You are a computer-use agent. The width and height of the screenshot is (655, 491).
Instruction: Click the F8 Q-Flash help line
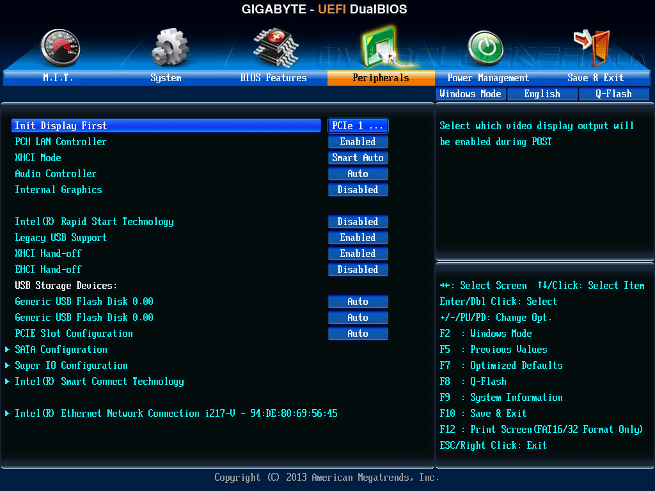(473, 381)
